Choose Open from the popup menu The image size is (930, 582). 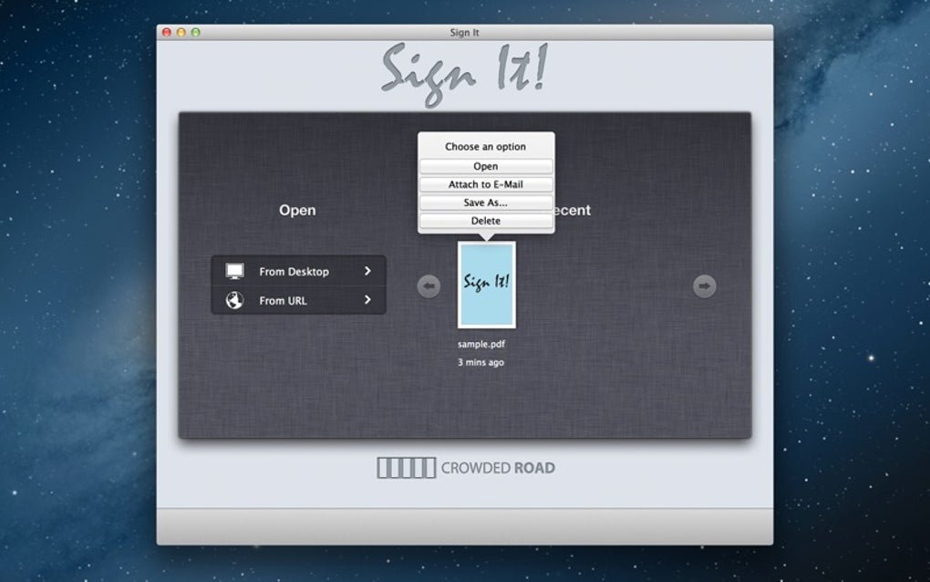[486, 165]
